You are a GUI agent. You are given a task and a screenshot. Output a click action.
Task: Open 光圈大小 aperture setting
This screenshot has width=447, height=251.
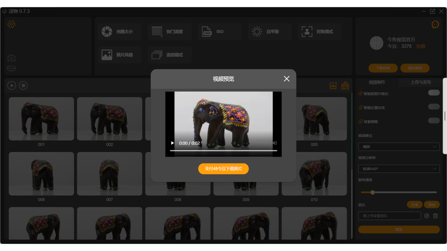point(119,32)
